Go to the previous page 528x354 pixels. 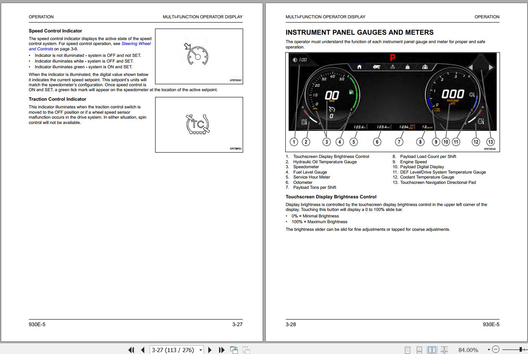(143, 350)
